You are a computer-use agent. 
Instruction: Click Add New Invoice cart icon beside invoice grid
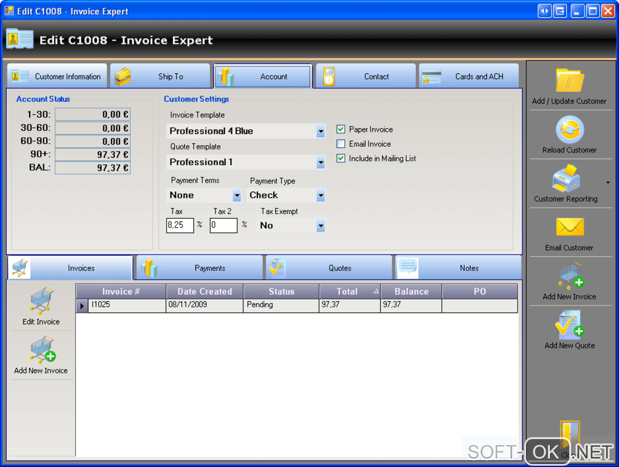[42, 350]
